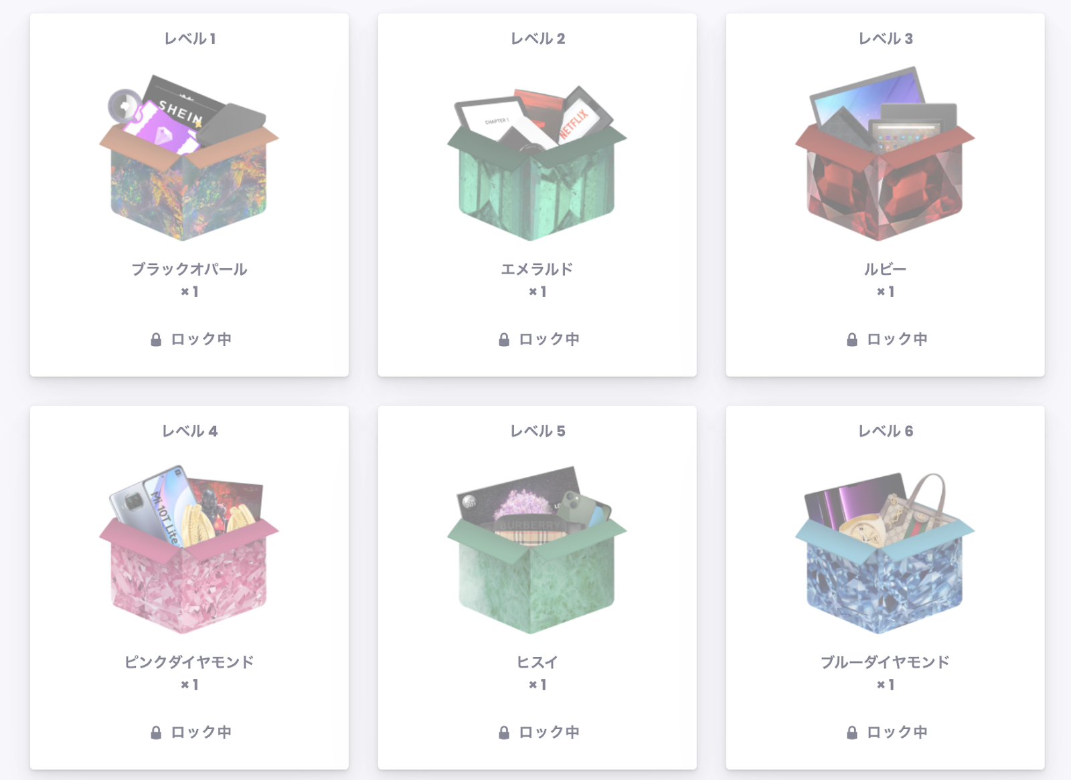Click the レベル 1 heading

pos(189,39)
